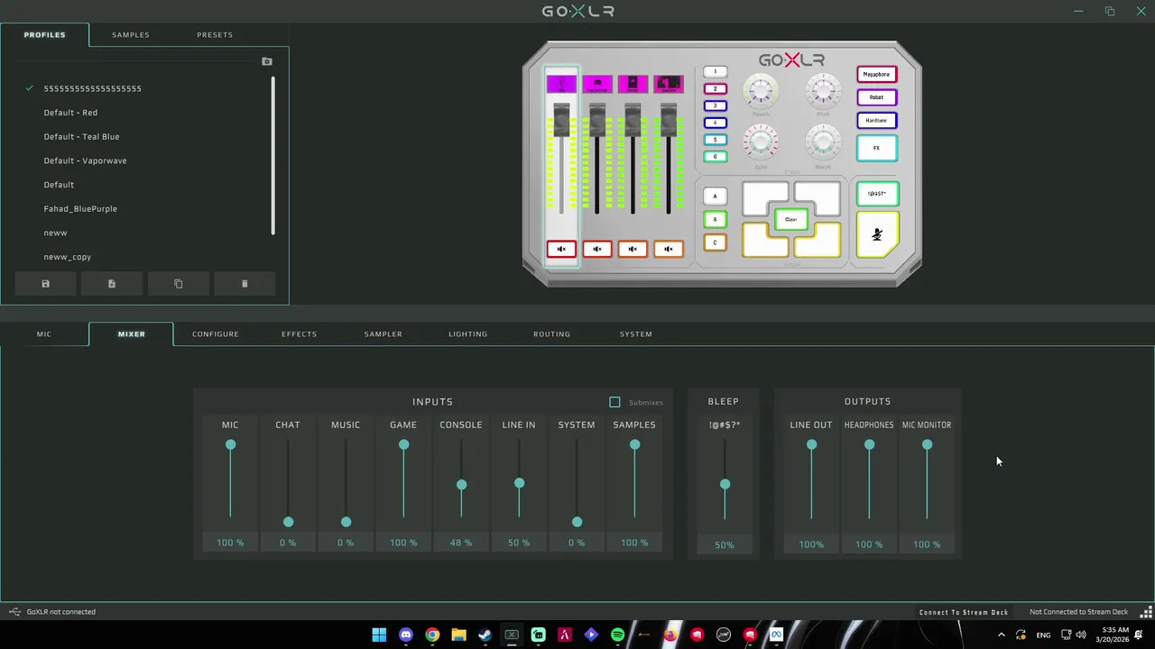Mute the fourth fader channel on the device
This screenshot has height=649, width=1155.
coord(668,249)
